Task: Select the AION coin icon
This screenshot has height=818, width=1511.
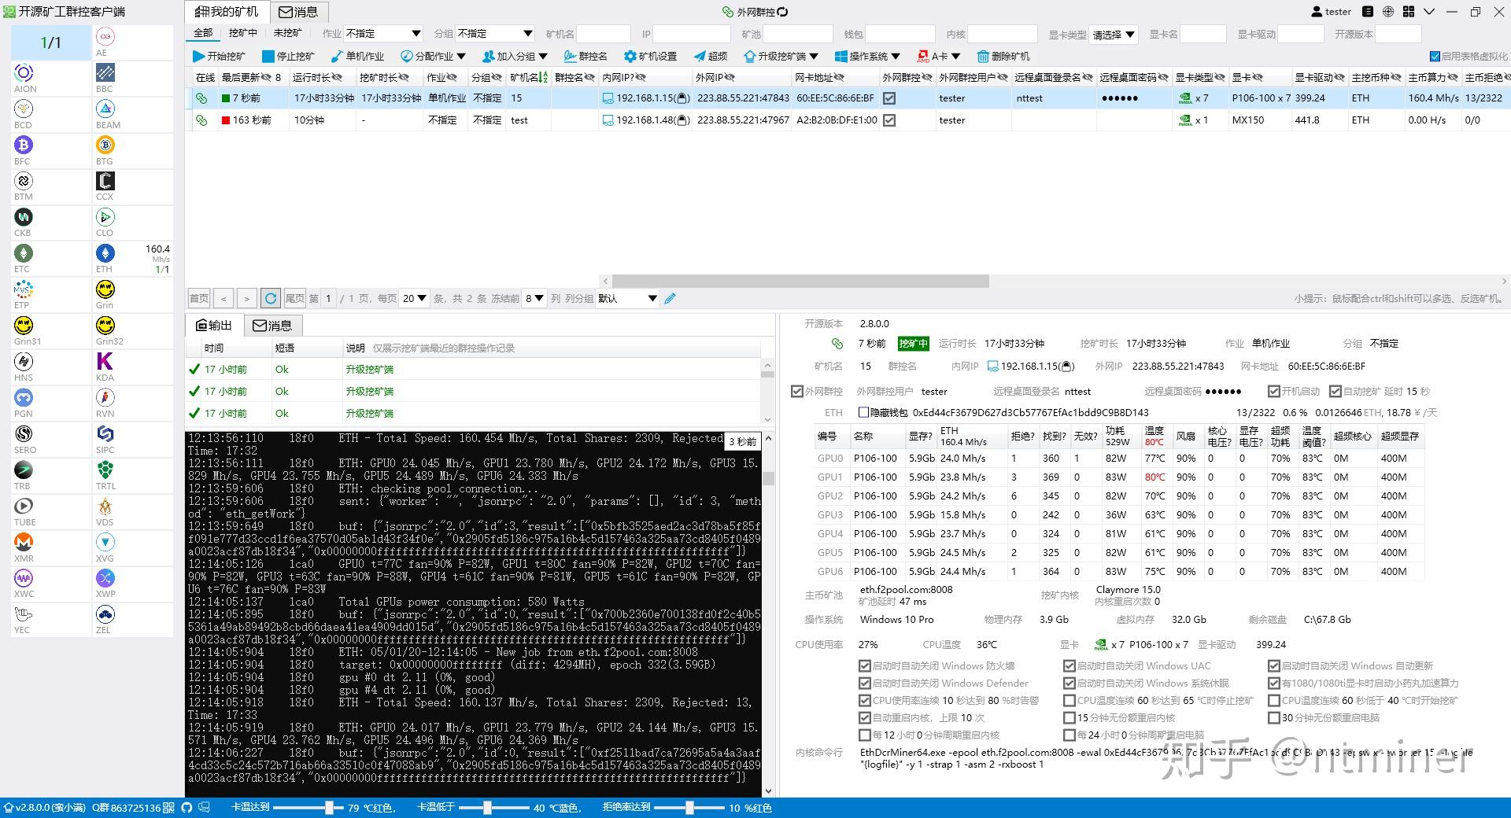Action: point(24,73)
